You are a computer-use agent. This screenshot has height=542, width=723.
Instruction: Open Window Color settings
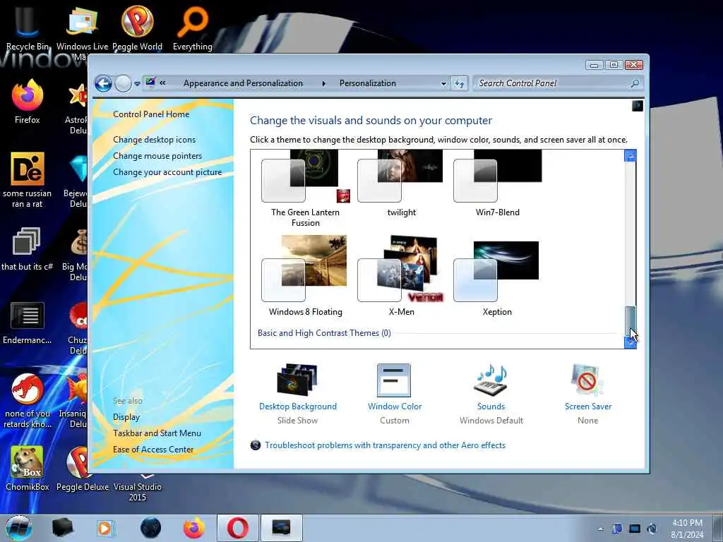coord(395,394)
